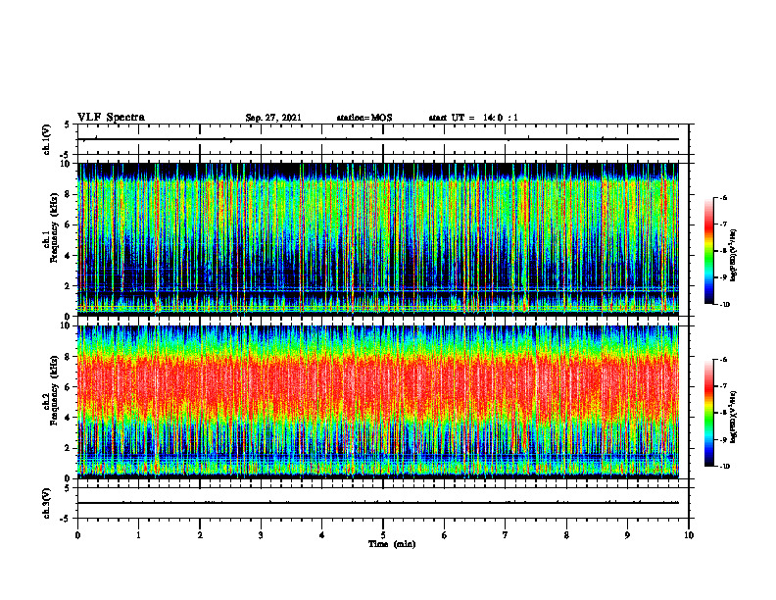776x600 pixels.
Task: Click time axis tick label "8"
Action: (566, 535)
